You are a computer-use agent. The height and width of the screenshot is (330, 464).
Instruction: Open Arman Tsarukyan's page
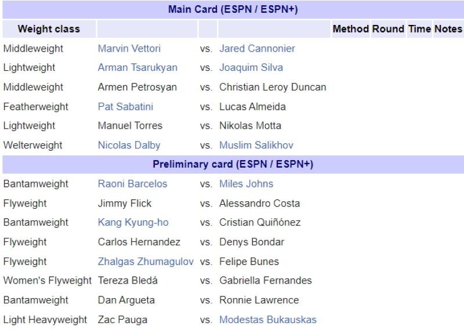coord(137,68)
